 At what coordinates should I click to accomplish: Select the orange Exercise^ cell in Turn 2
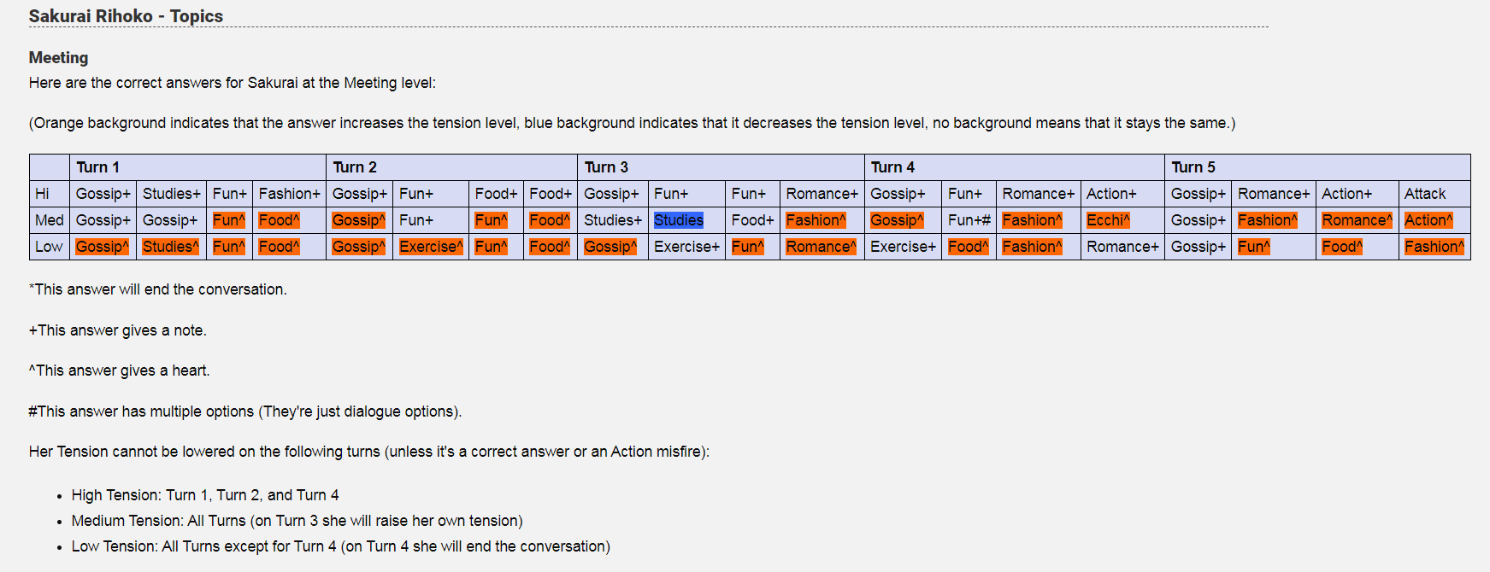431,247
